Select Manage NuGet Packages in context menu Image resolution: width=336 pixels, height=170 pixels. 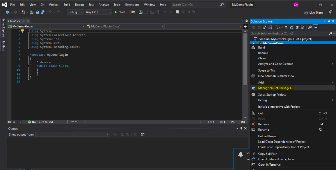coord(275,88)
